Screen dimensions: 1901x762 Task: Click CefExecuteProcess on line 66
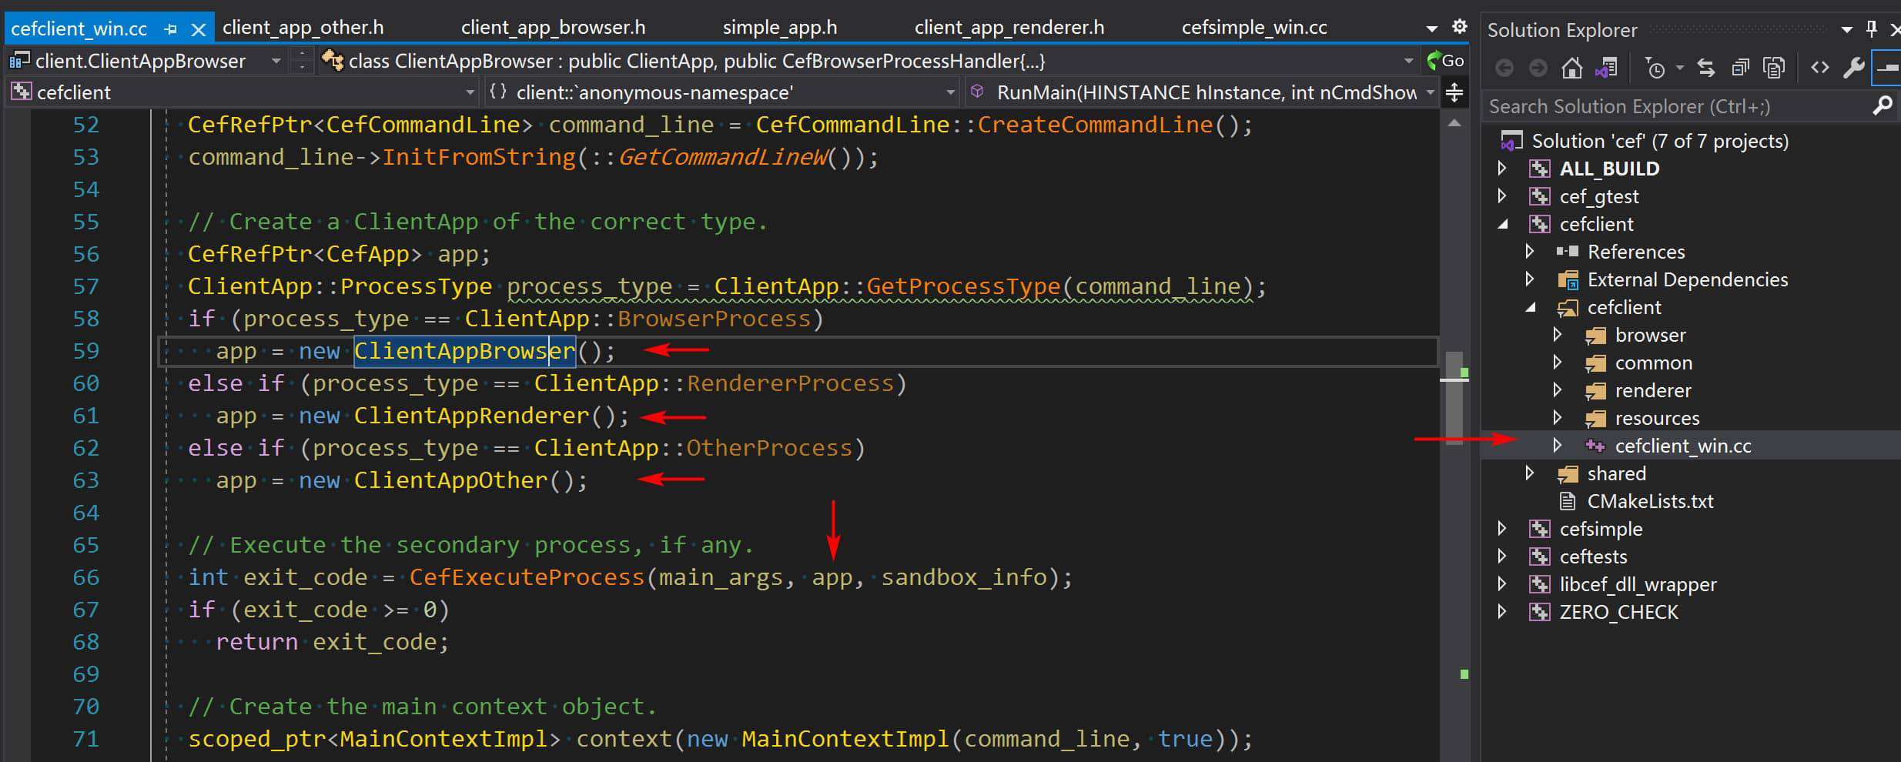click(x=527, y=577)
